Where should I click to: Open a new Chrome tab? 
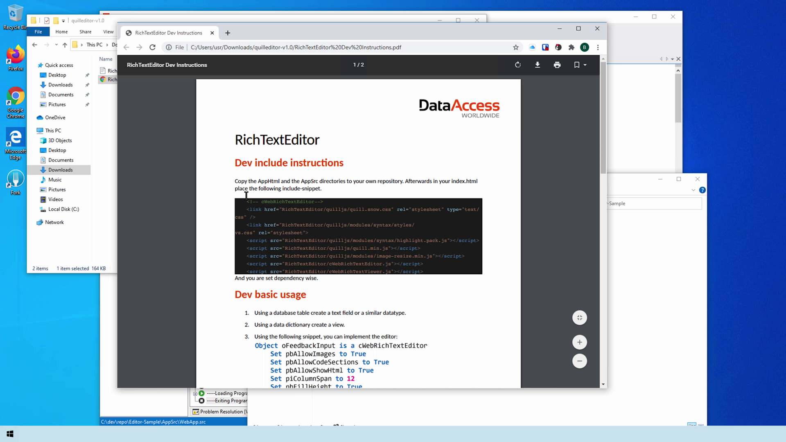tap(228, 33)
